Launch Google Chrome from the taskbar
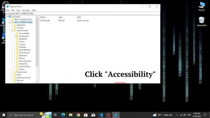This screenshot has width=210, height=118. click(78, 115)
